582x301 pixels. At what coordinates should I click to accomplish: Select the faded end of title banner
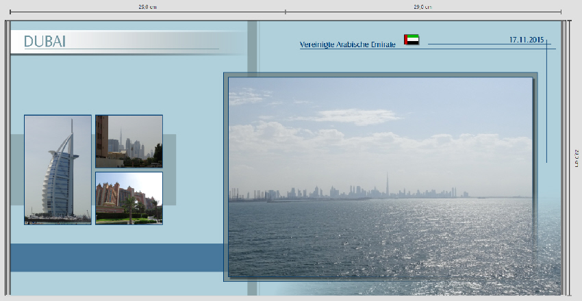(x=229, y=42)
